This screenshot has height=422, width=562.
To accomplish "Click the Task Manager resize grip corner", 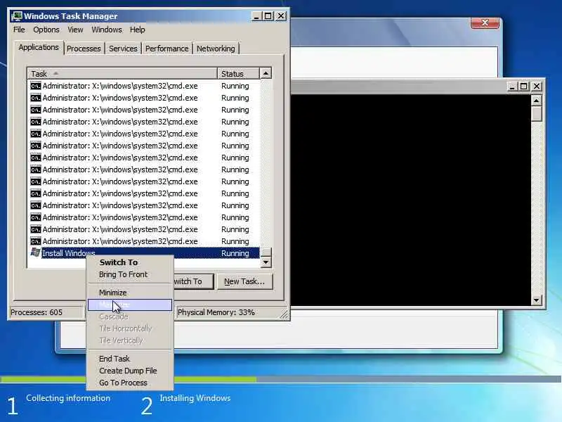I will pyautogui.click(x=284, y=314).
